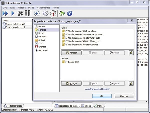The image size is (150, 113).
Task: Switch to Todas las tareas tab
Action: [13, 106]
